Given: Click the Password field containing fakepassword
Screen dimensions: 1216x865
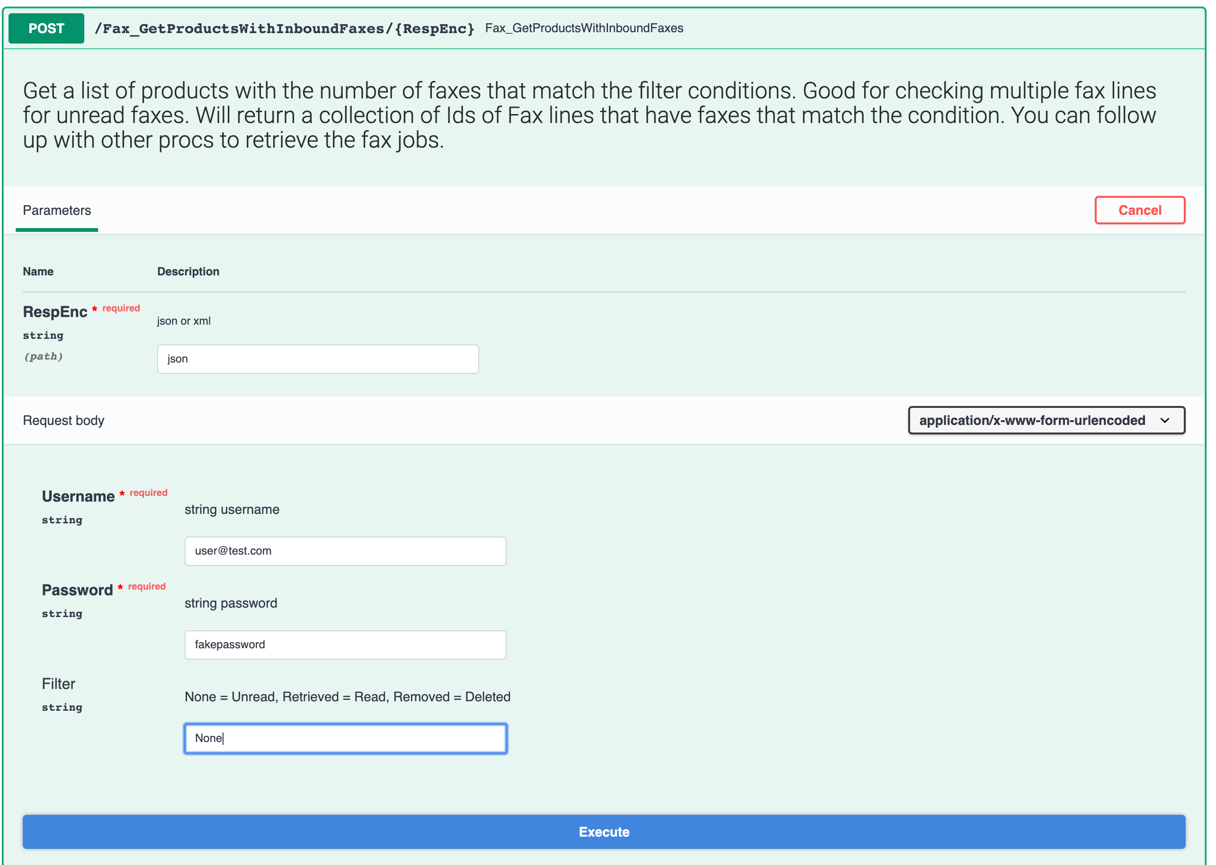Looking at the screenshot, I should 345,644.
